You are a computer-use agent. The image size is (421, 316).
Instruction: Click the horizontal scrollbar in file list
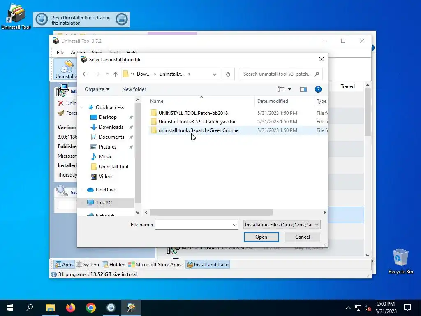point(211,213)
